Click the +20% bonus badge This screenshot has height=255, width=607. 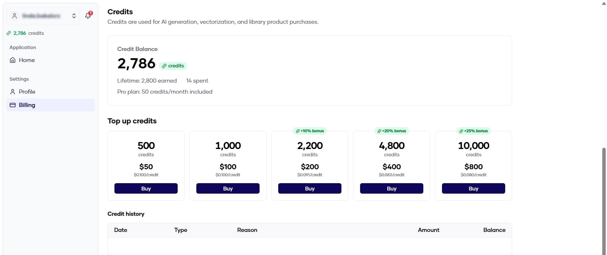click(392, 131)
